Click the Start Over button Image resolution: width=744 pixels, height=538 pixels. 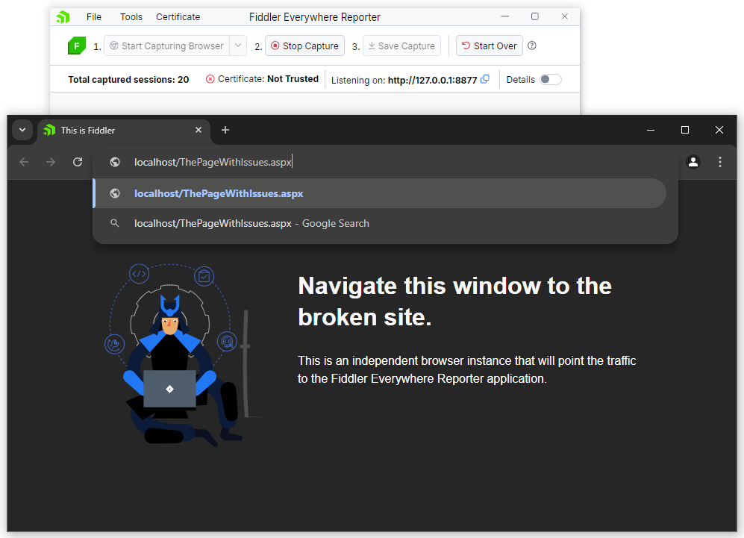point(490,46)
